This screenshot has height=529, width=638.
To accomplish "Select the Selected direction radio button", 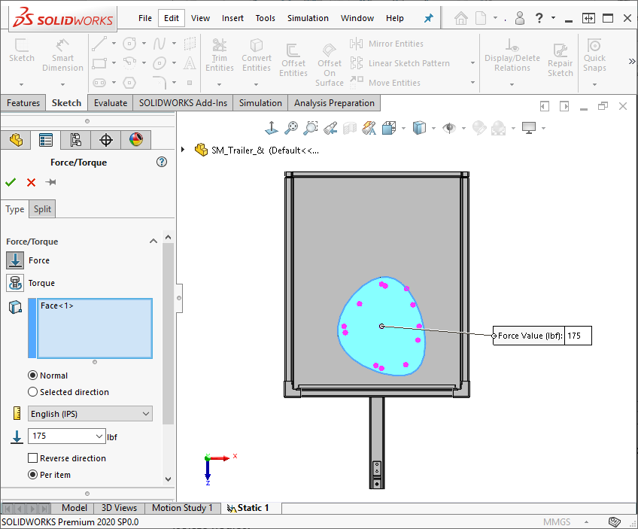I will tap(33, 392).
